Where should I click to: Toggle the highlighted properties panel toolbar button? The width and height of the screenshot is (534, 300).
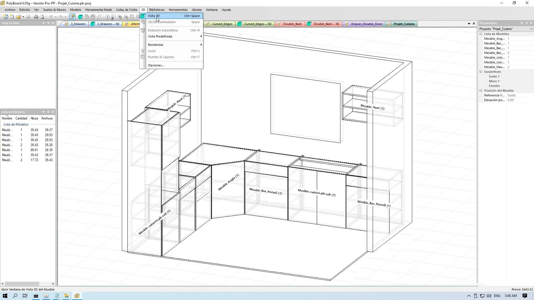coord(72,17)
